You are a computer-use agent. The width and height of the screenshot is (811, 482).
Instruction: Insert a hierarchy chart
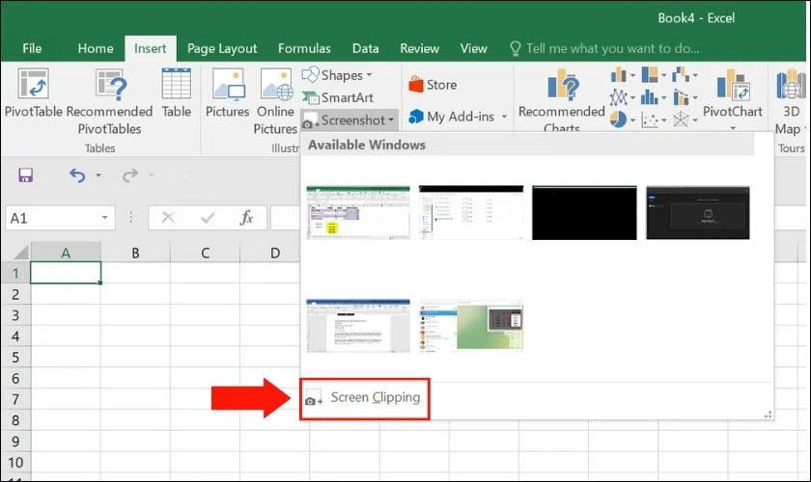(x=654, y=75)
